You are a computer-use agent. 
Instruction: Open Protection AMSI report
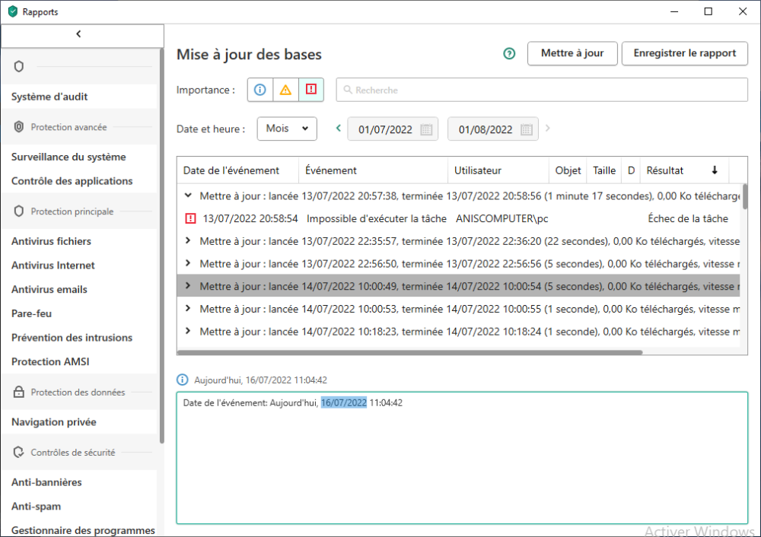click(x=50, y=361)
